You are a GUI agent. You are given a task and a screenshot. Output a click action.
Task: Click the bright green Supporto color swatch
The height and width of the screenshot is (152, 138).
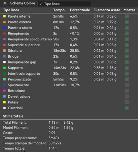click(4, 68)
